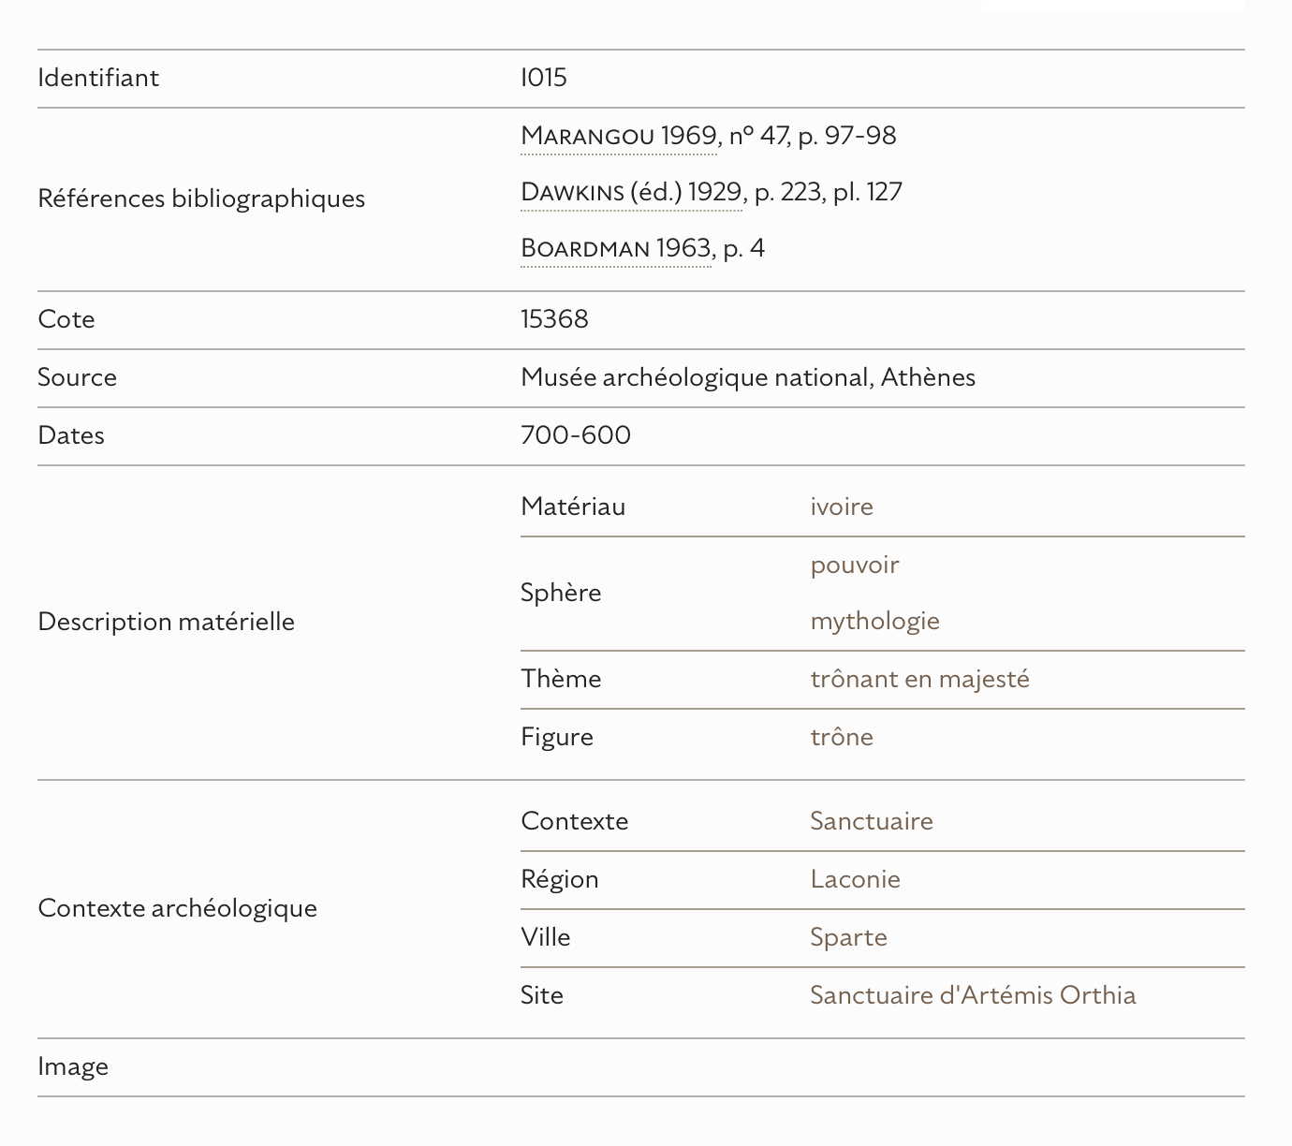Open the Sanctuaire d'Artémis Orthia site link
1292x1146 pixels.
click(973, 995)
